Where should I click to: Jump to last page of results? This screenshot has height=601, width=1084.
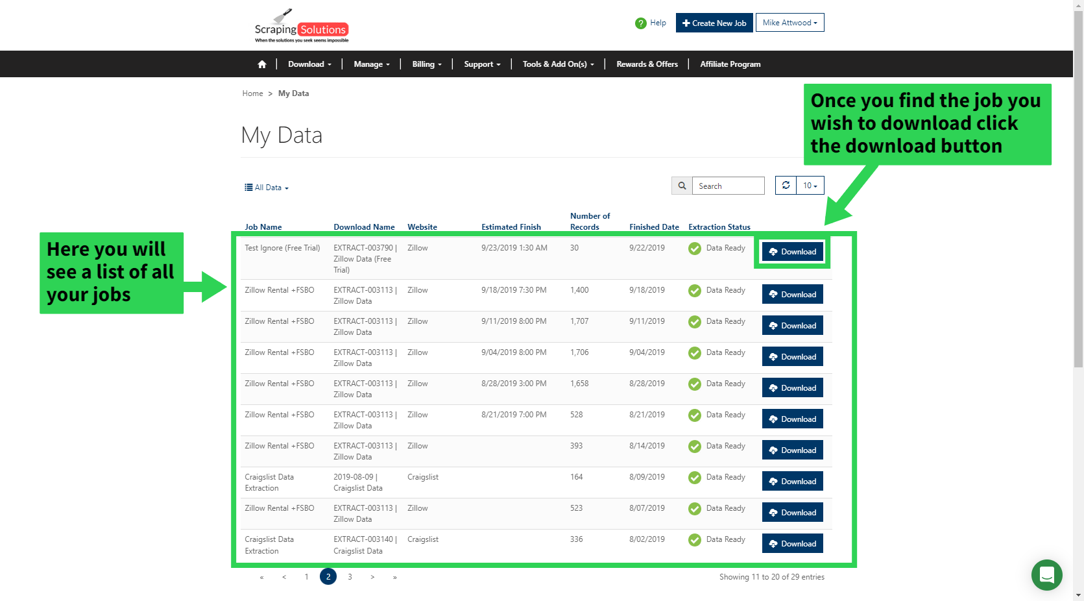[394, 577]
